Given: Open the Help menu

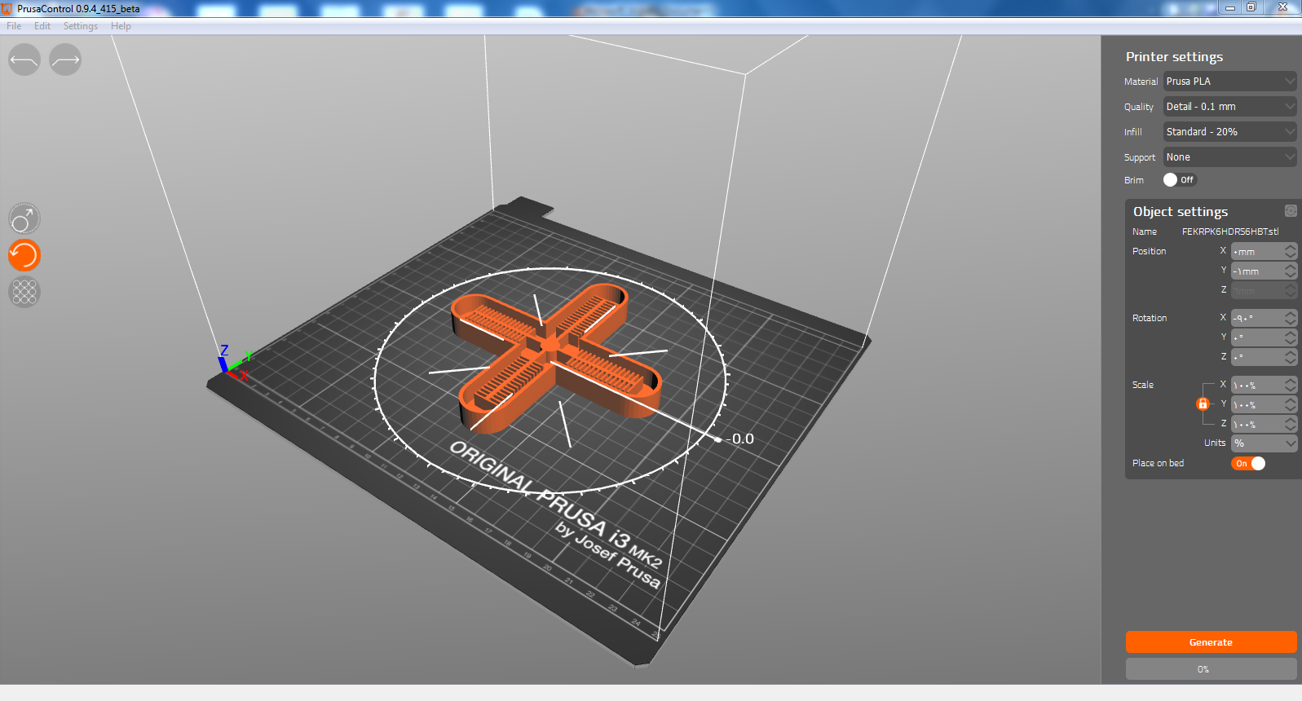Looking at the screenshot, I should [x=121, y=26].
